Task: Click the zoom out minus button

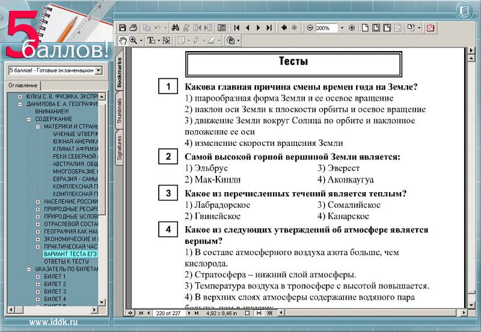Action: click(310, 28)
